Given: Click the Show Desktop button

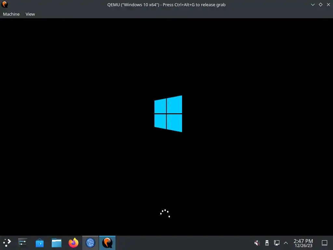Looking at the screenshot, I should click(x=325, y=243).
